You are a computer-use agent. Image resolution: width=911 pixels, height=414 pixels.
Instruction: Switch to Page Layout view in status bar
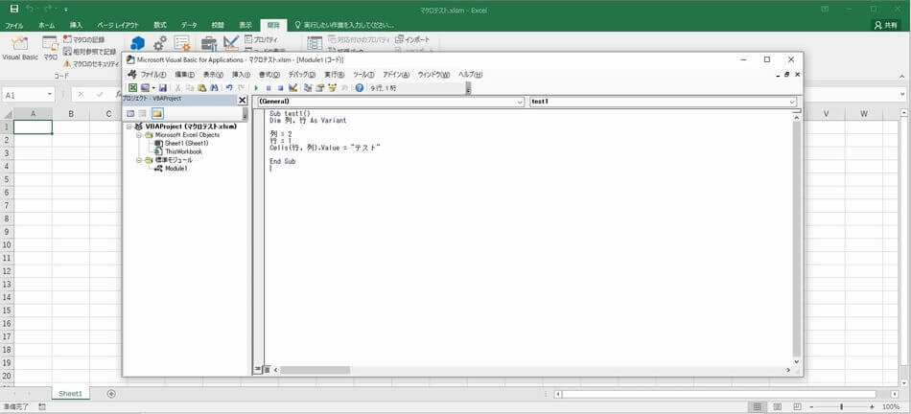click(778, 407)
